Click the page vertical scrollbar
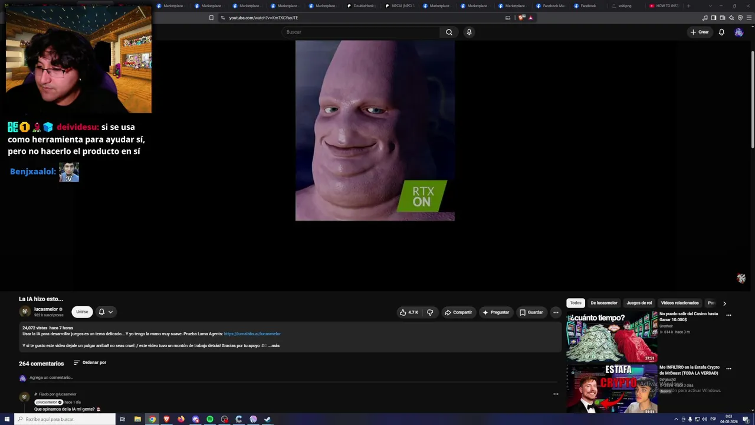 753,100
